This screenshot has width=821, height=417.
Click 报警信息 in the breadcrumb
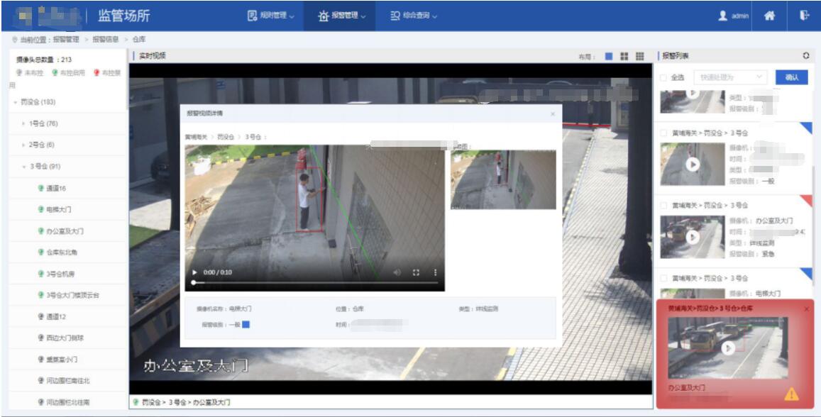(105, 39)
